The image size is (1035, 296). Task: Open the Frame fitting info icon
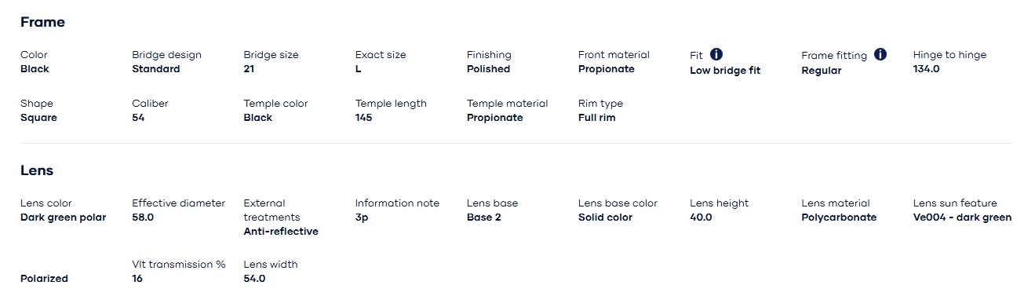(880, 54)
